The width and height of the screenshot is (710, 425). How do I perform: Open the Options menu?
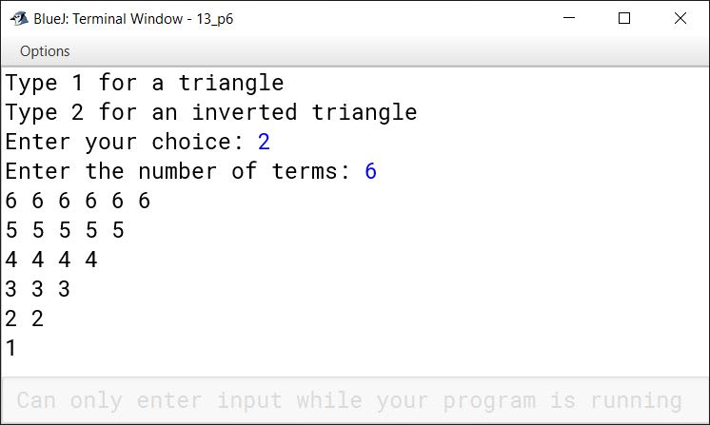(x=45, y=51)
